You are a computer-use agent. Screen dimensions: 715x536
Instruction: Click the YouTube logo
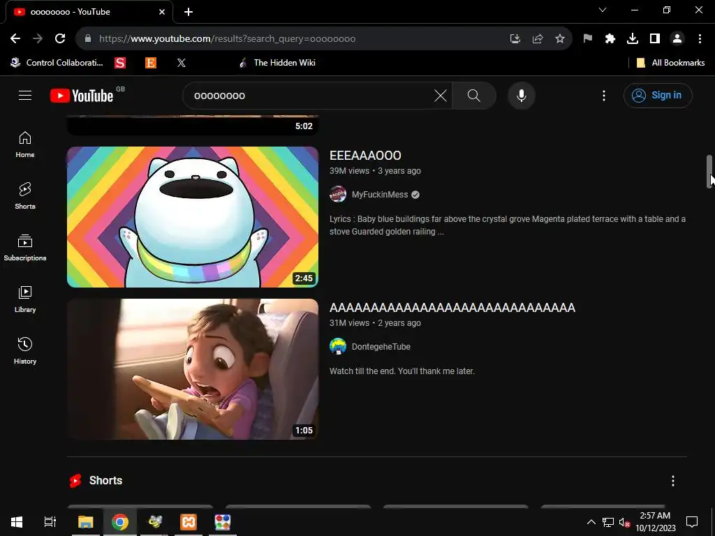82,95
